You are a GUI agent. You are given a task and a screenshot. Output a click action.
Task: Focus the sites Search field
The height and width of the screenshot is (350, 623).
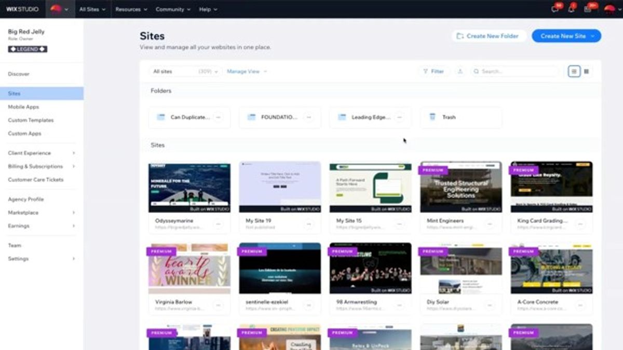click(514, 72)
